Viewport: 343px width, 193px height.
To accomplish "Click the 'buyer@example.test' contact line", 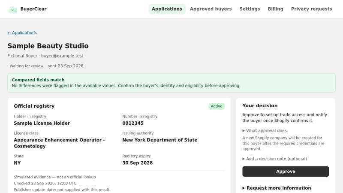I will pyautogui.click(x=62, y=56).
